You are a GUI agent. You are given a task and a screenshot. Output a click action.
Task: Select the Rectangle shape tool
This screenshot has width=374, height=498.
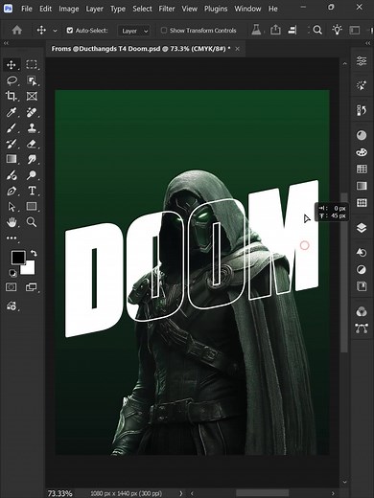(32, 207)
